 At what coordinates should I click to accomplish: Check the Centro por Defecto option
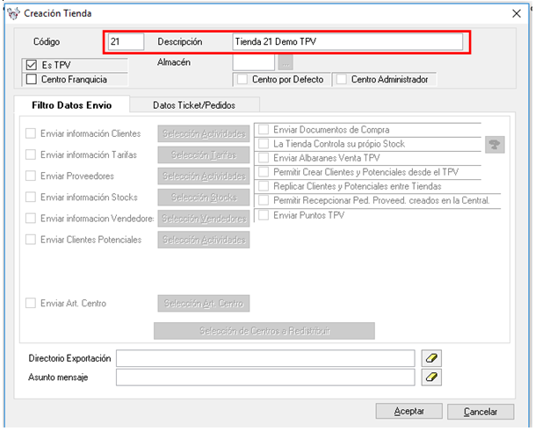pyautogui.click(x=242, y=80)
